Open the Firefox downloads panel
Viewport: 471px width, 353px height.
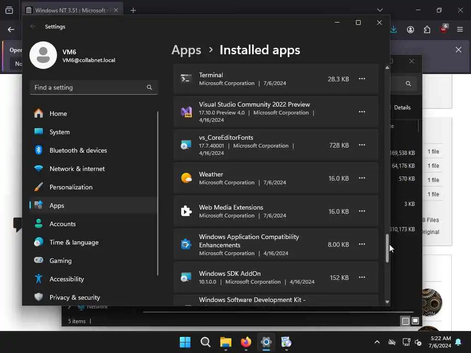[394, 29]
